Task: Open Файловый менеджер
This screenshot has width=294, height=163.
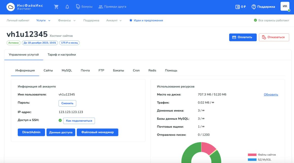Action: 98,132
